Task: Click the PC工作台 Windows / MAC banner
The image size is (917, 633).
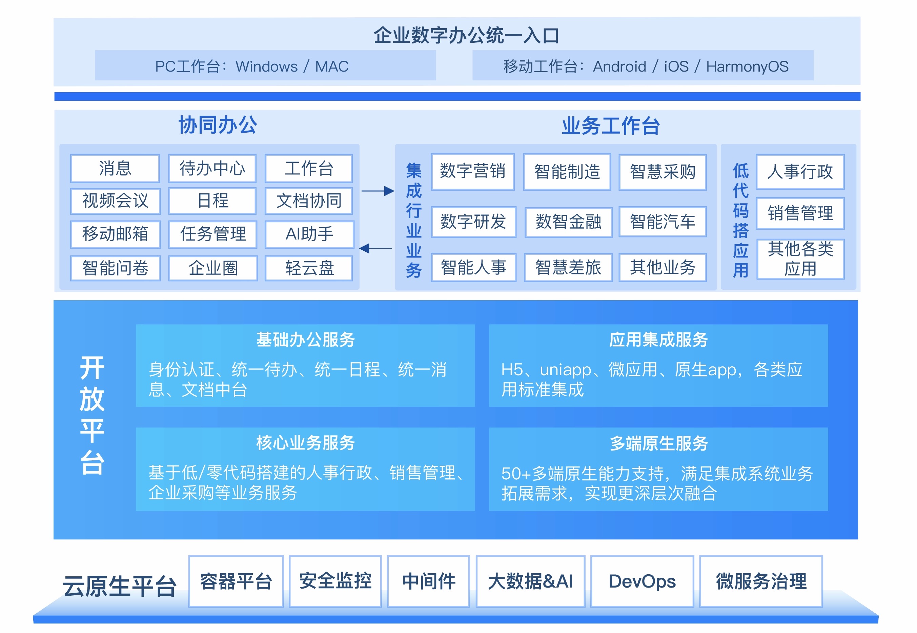Action: pyautogui.click(x=265, y=65)
